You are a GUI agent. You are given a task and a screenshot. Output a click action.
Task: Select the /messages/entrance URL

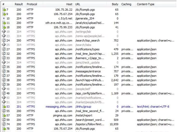tap(88, 71)
